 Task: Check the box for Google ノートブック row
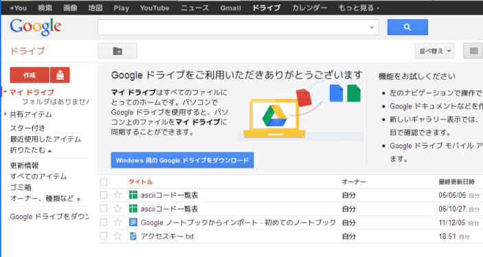pyautogui.click(x=104, y=222)
